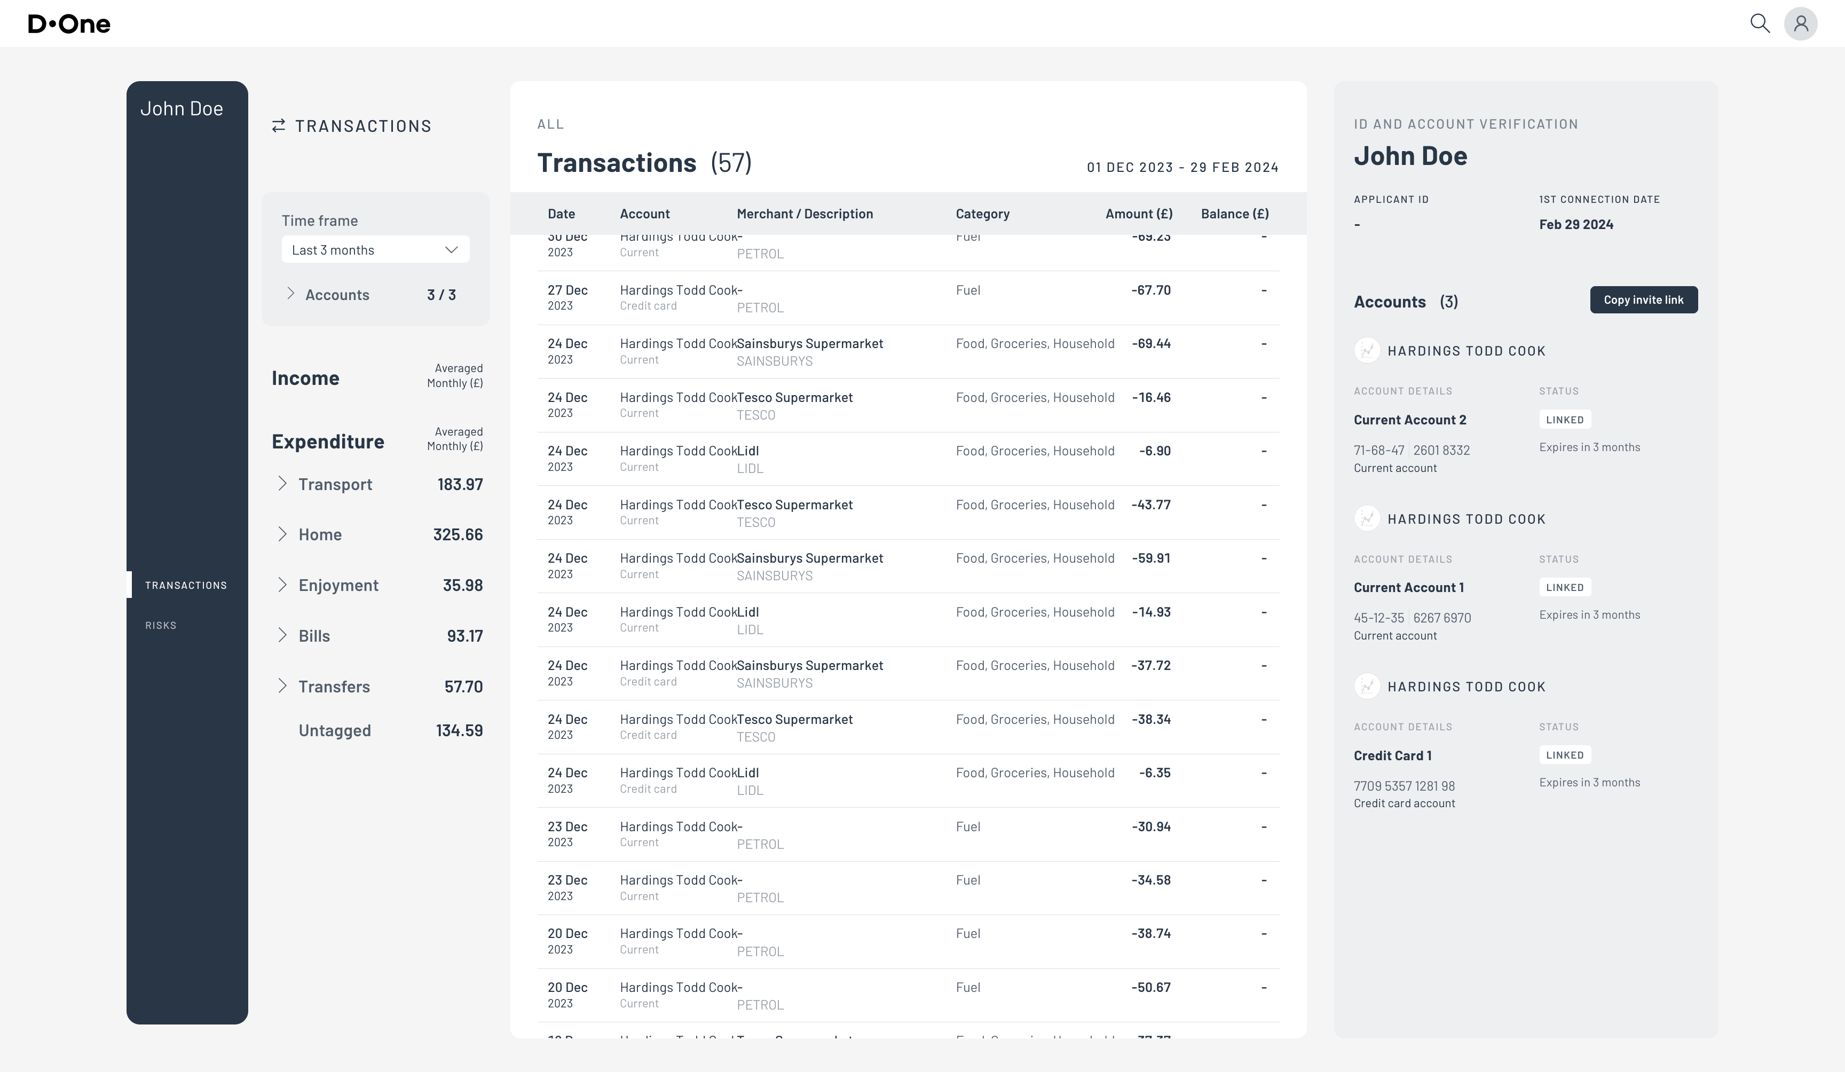Open the Last 3 months dropdown

(375, 250)
